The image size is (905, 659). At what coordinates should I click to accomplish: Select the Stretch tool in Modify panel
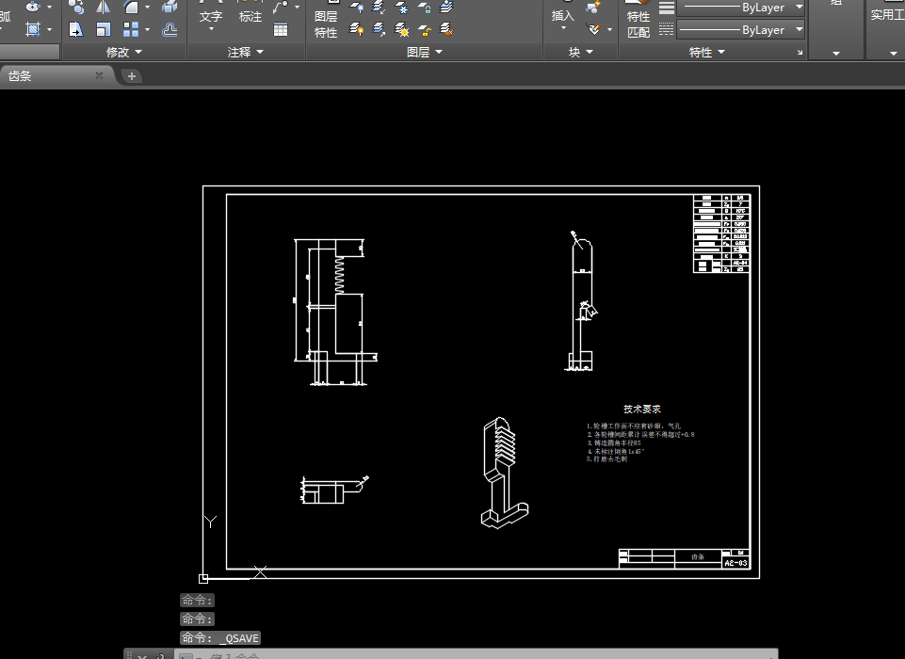click(75, 29)
